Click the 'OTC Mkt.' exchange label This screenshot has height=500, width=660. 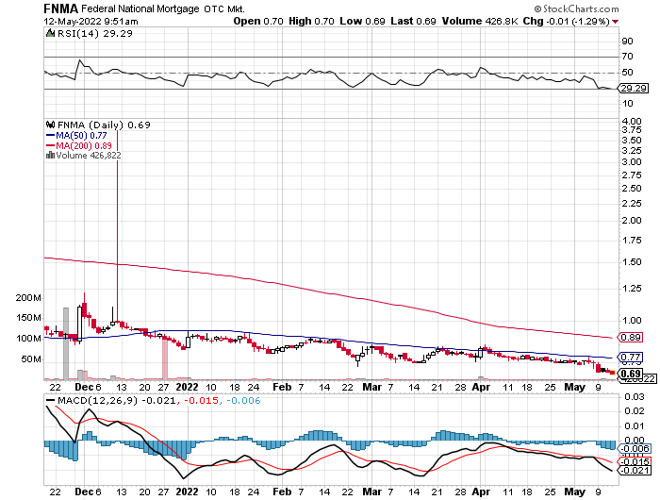(x=224, y=8)
